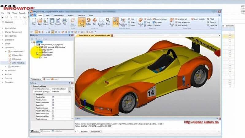This screenshot has width=245, height=138.
Task: Activate the Zoom rectangle tool
Action: tap(82, 22)
